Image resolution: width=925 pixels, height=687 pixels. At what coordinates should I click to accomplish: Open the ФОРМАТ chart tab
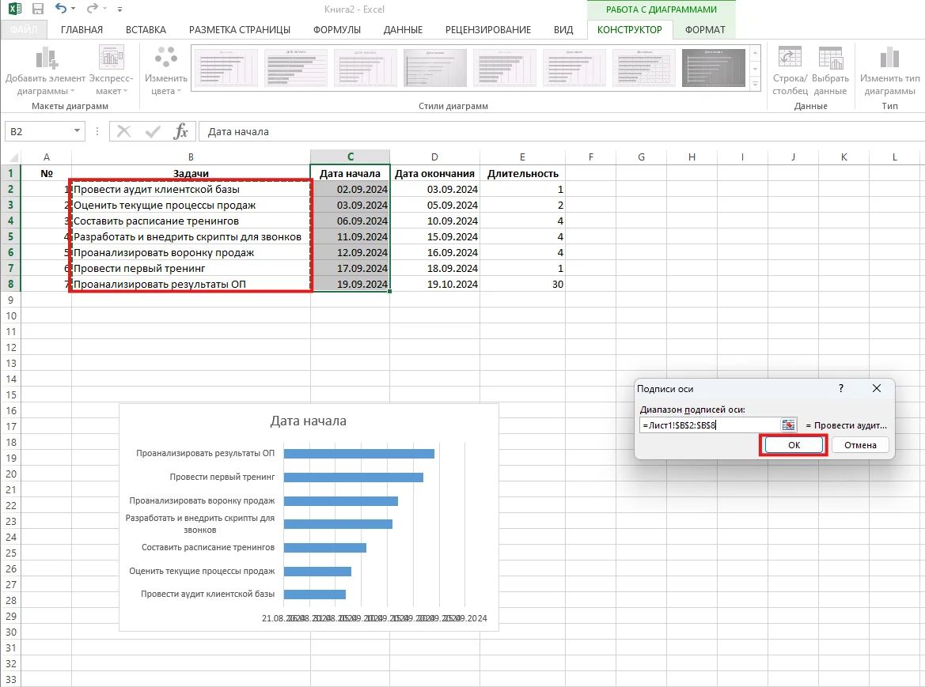coord(705,29)
